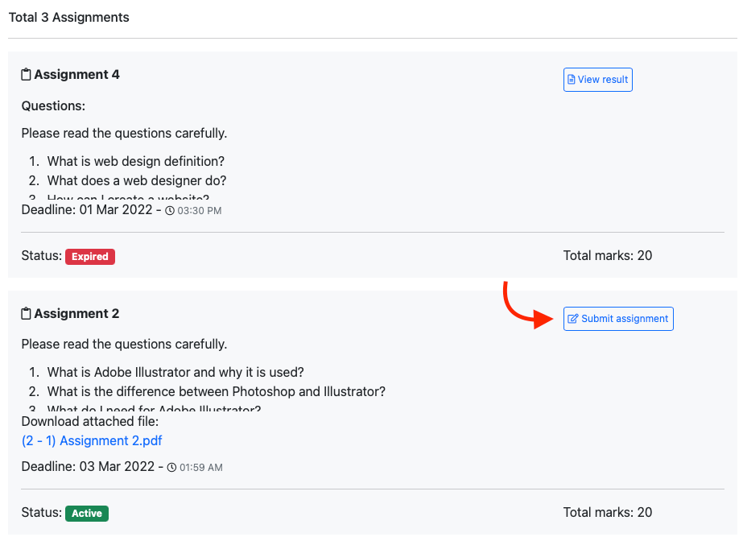Screen dimensions: 743x541
Task: Click the clock icon beside 03:30 PM
Action: pyautogui.click(x=170, y=211)
